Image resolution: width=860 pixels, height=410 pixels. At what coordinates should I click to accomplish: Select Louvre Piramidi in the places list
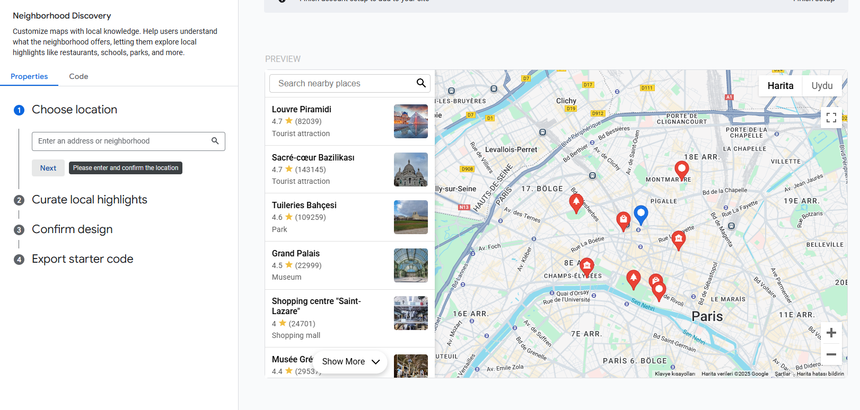tap(350, 121)
